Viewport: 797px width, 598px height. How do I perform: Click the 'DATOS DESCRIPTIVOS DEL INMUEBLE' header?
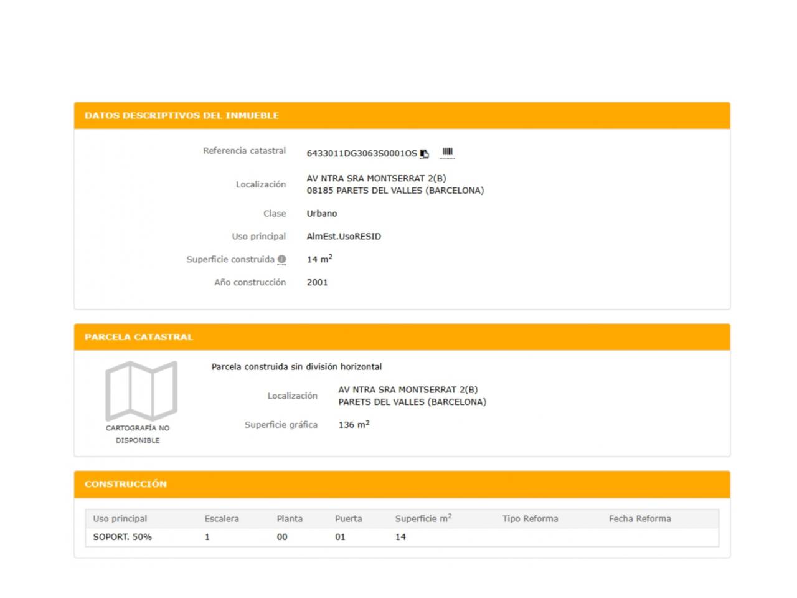coord(182,116)
